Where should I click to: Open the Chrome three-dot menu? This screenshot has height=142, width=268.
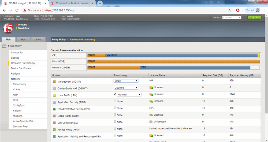(x=264, y=10)
